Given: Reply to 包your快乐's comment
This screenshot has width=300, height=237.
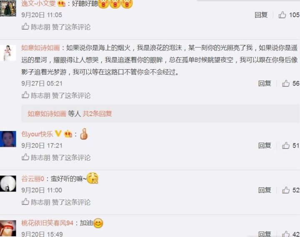Looking at the screenshot, I should pos(265,146).
